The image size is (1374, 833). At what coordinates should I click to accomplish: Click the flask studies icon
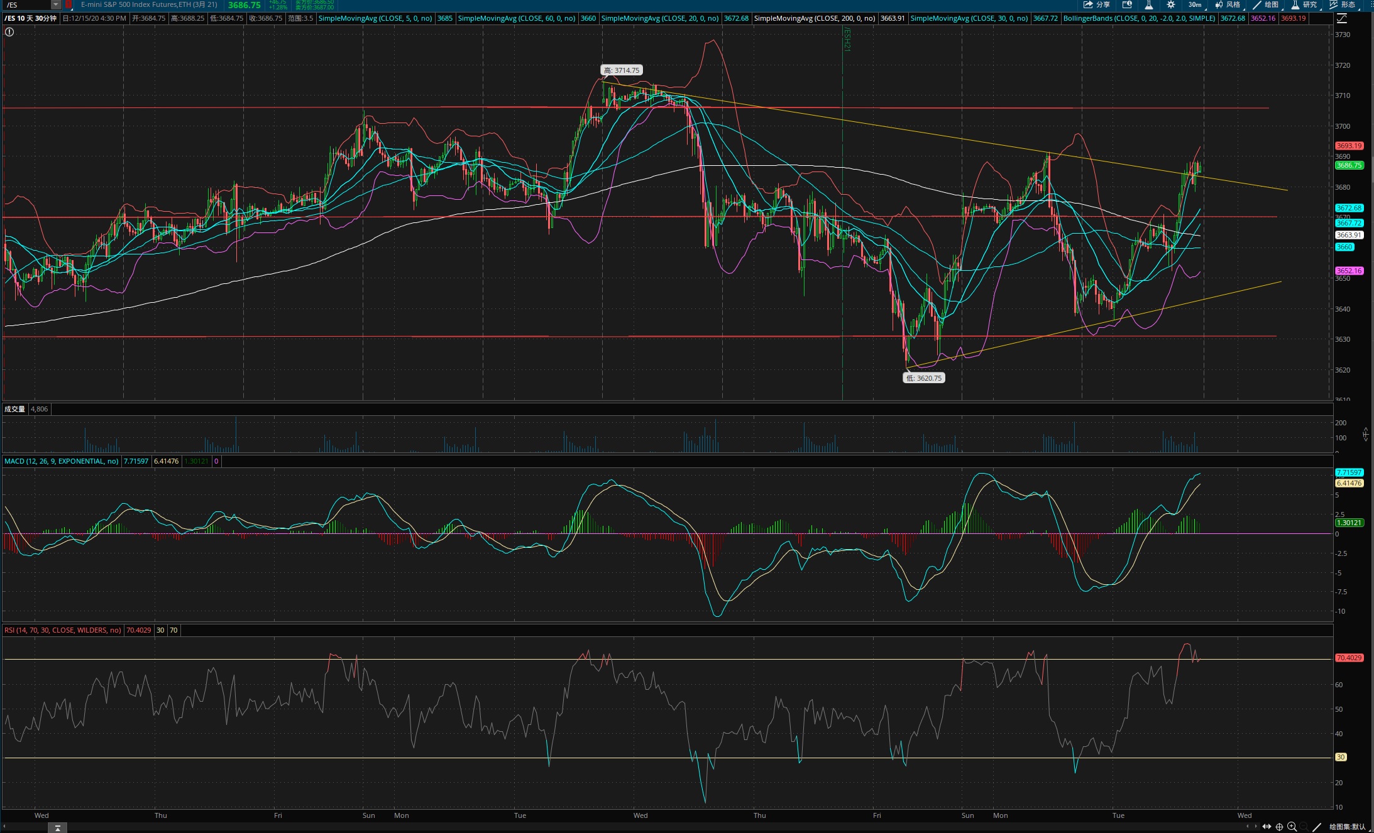1149,4
